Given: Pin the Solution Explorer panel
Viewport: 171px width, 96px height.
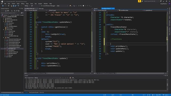Looking at the screenshot, I should [x=21, y=9].
